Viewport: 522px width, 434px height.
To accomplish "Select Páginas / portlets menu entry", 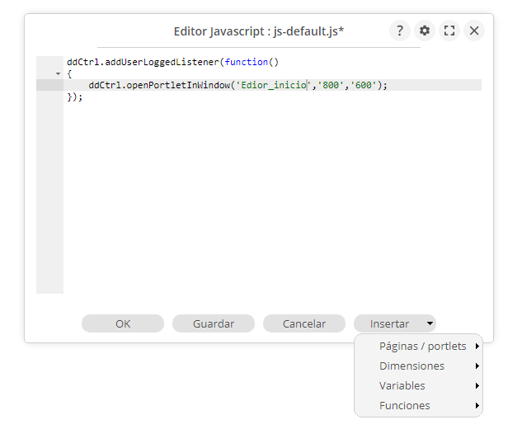I will pos(422,346).
